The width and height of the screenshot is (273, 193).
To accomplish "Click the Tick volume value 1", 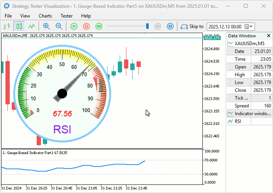I will [x=270, y=98].
